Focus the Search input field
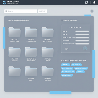Screen dimensions: 98x98 pyautogui.click(x=21, y=11)
